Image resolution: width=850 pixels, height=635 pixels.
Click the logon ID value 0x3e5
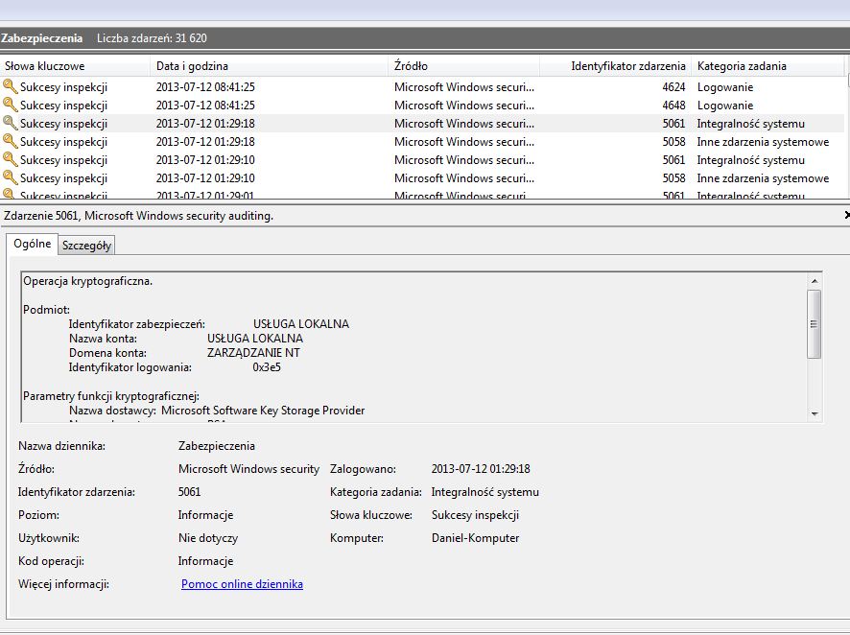coord(267,367)
